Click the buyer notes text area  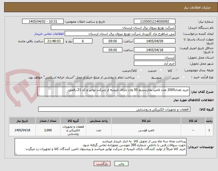100,147
